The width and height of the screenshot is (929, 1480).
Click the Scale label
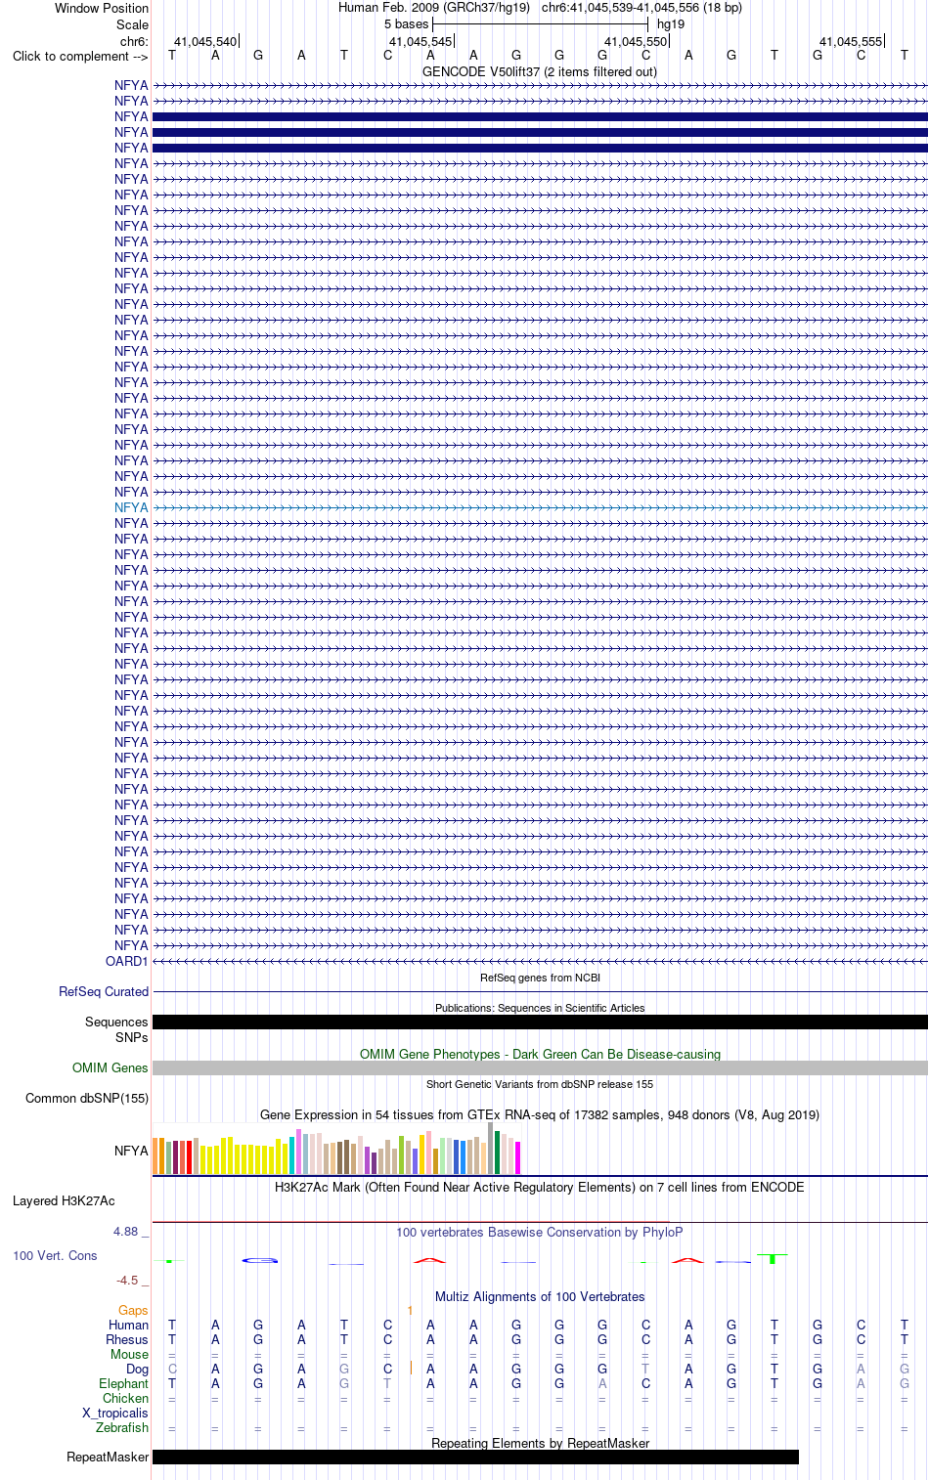click(x=132, y=24)
